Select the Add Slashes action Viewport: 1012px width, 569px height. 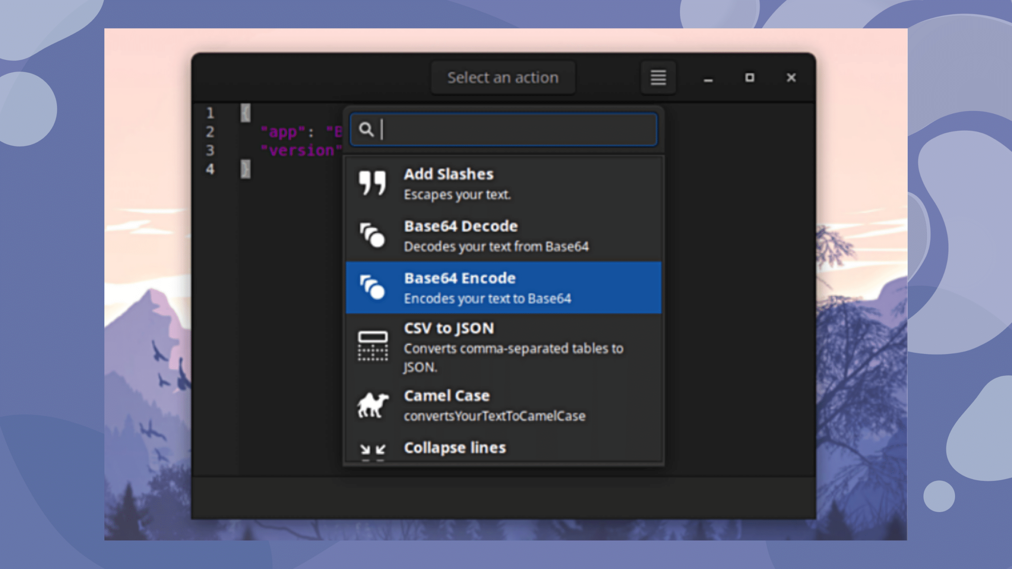tap(503, 183)
